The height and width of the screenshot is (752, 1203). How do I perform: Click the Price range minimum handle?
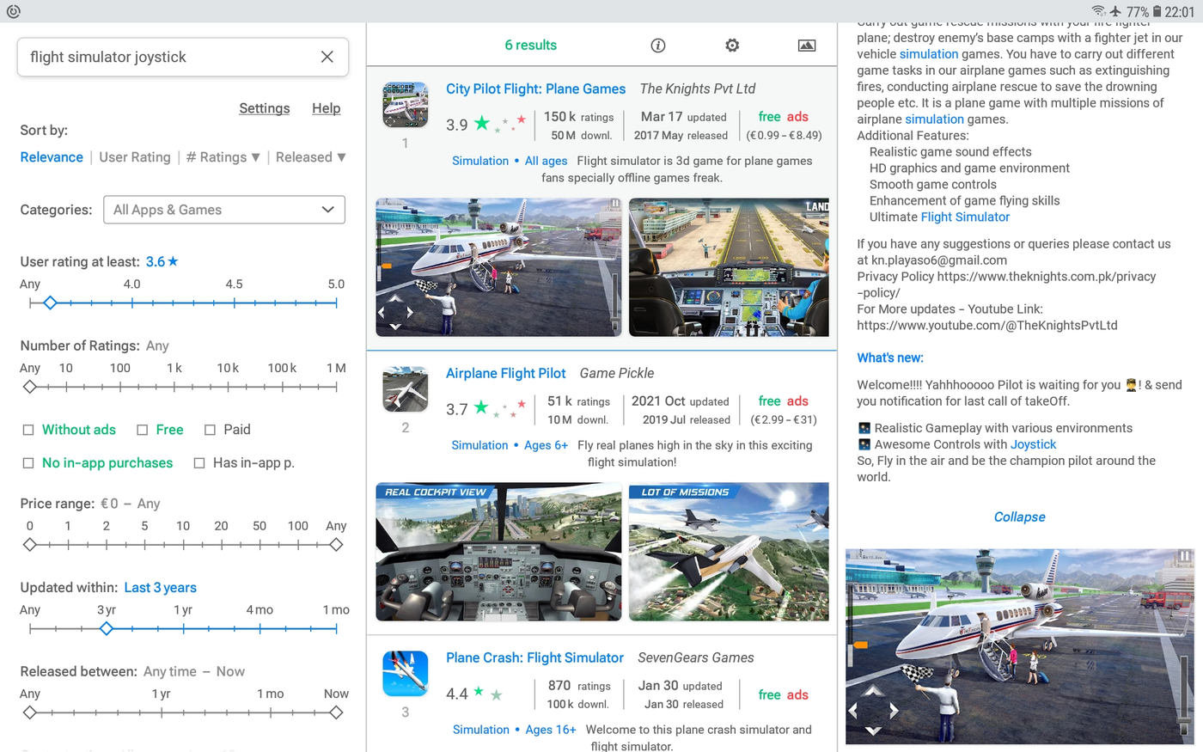click(x=30, y=544)
